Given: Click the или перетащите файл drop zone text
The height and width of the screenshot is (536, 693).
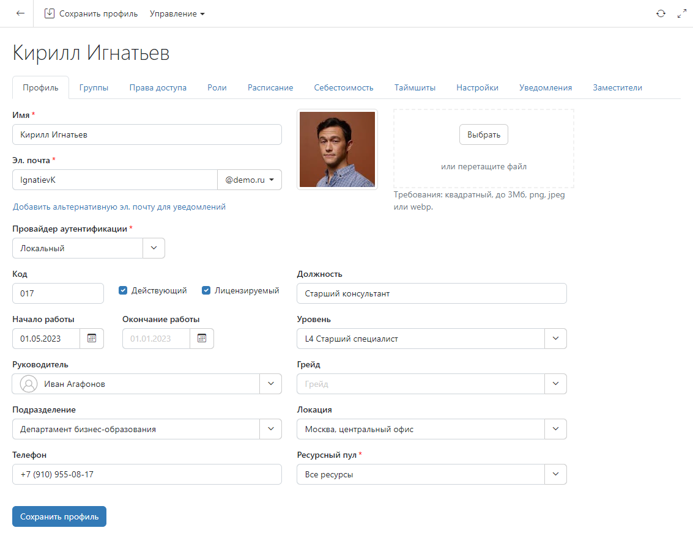Looking at the screenshot, I should tap(484, 166).
